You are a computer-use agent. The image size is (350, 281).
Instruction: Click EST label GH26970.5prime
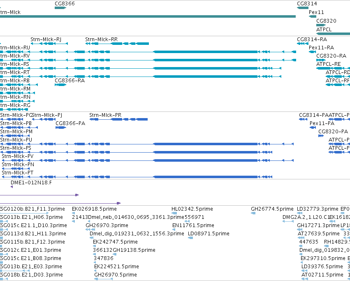click(x=116, y=275)
